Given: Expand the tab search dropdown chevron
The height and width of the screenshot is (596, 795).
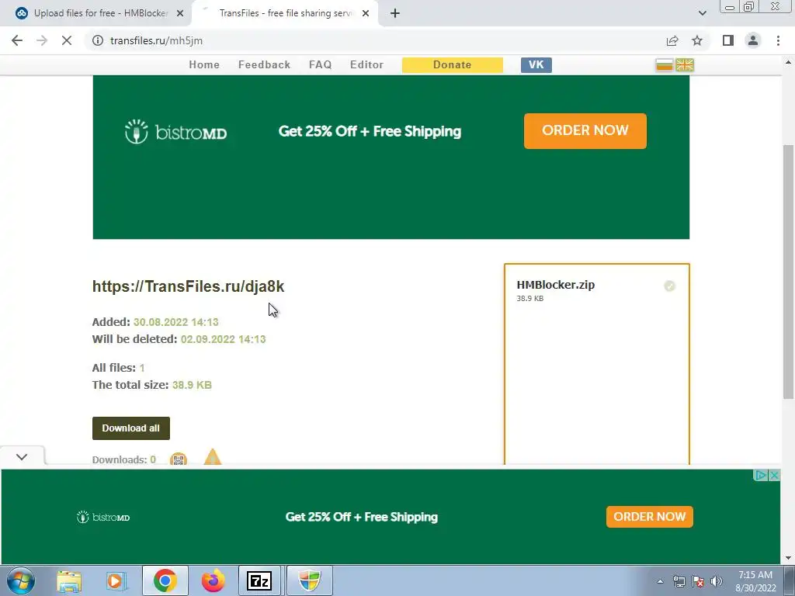Looking at the screenshot, I should pyautogui.click(x=702, y=13).
